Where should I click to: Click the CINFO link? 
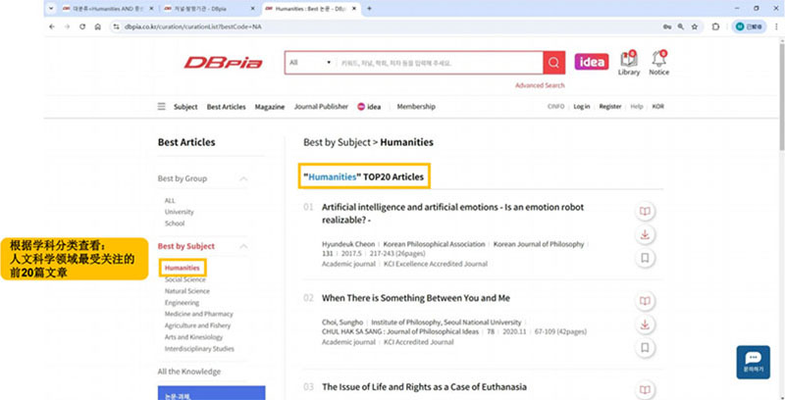click(x=555, y=107)
